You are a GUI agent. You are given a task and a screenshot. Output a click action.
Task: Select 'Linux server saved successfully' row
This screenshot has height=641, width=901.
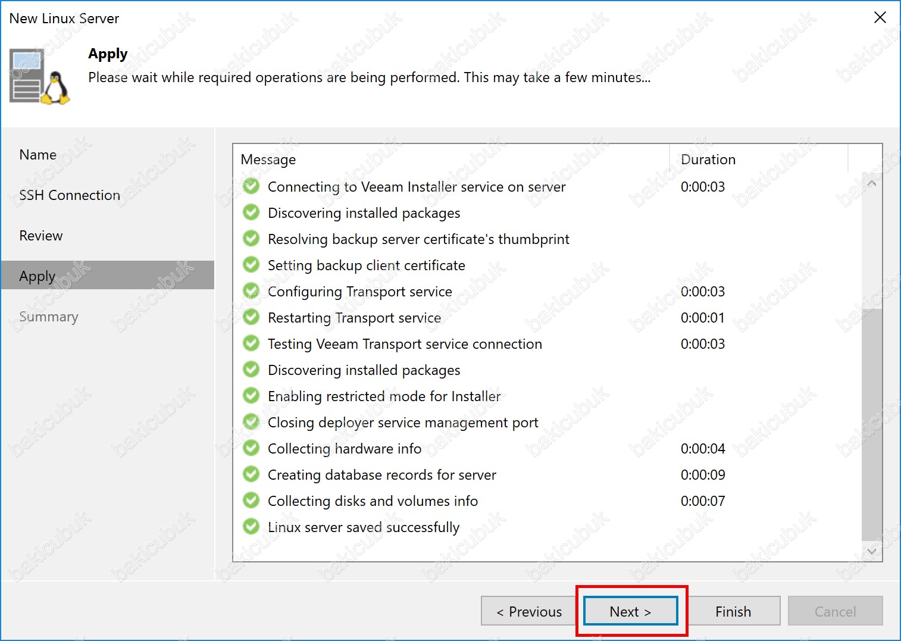547,527
